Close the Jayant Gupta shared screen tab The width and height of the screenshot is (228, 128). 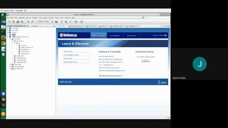click(x=25, y=11)
